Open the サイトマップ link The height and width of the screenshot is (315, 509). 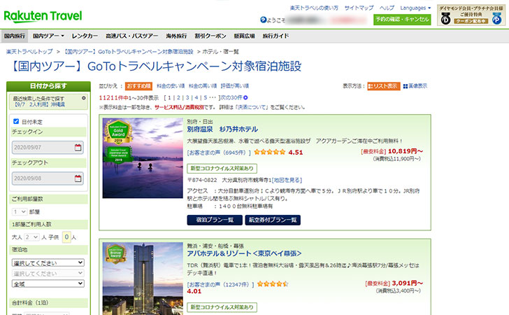(x=359, y=8)
